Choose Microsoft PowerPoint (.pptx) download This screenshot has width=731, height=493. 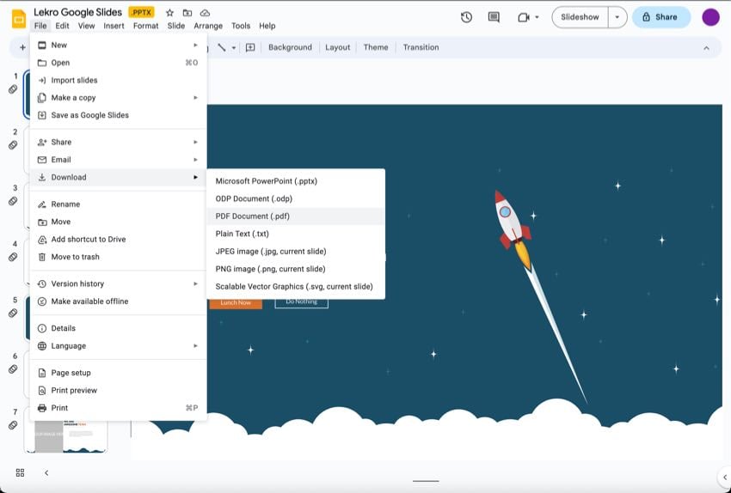click(x=266, y=181)
